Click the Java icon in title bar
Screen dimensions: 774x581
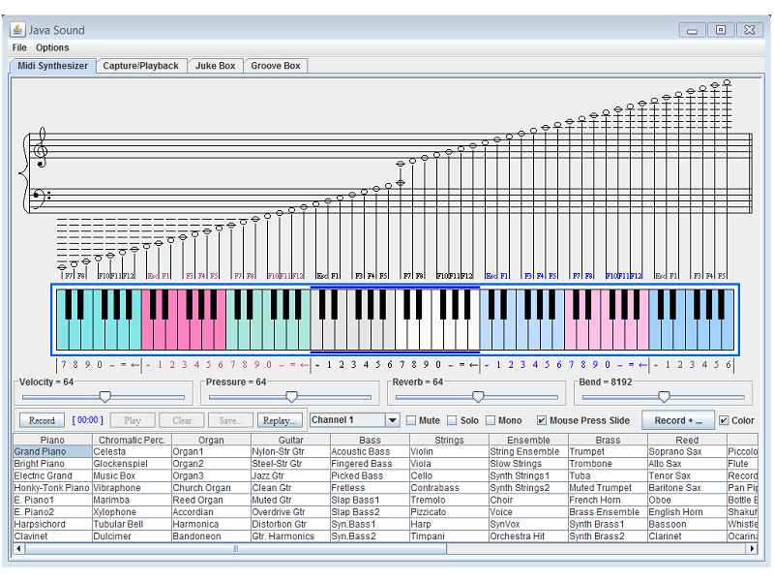coord(17,29)
